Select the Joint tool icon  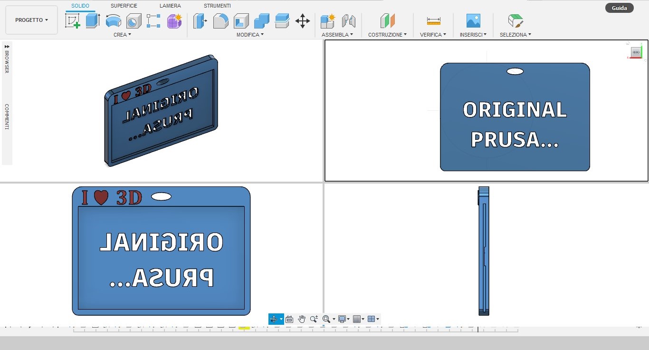(x=349, y=21)
